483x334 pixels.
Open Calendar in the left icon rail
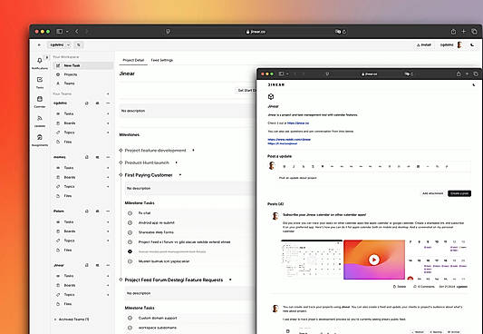point(40,102)
